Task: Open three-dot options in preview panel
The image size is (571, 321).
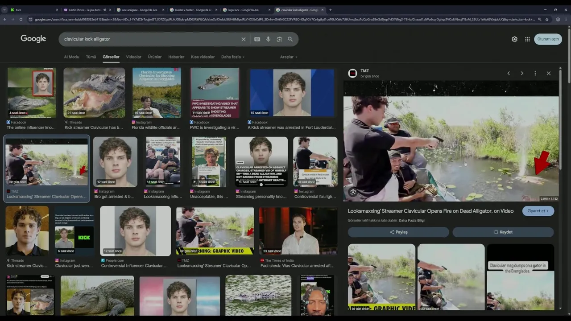Action: 535,73
